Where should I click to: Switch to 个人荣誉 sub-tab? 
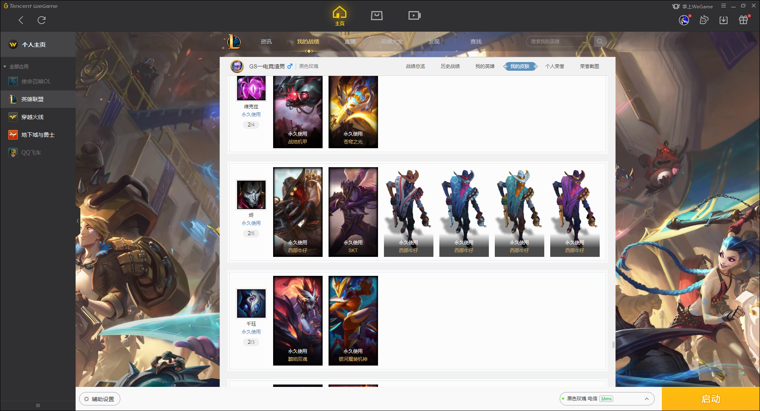[555, 66]
